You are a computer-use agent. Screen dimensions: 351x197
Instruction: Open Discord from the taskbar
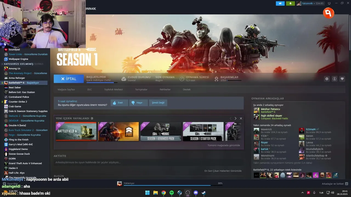[196, 193]
